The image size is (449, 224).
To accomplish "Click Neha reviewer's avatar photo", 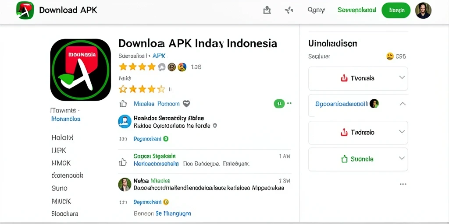I will (125, 185).
